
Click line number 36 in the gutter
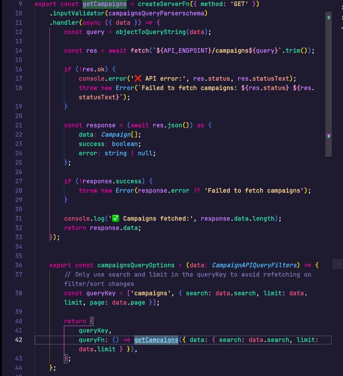(19, 265)
